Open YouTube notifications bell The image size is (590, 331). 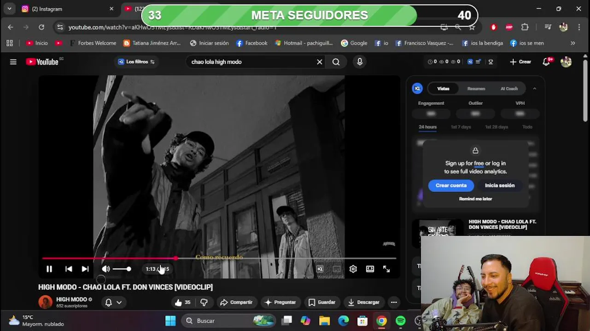[547, 62]
